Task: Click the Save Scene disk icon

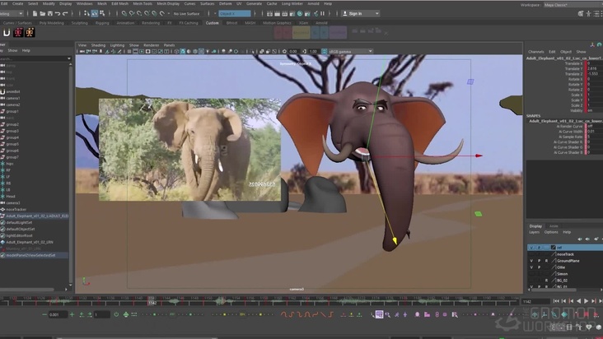Action: [50, 13]
